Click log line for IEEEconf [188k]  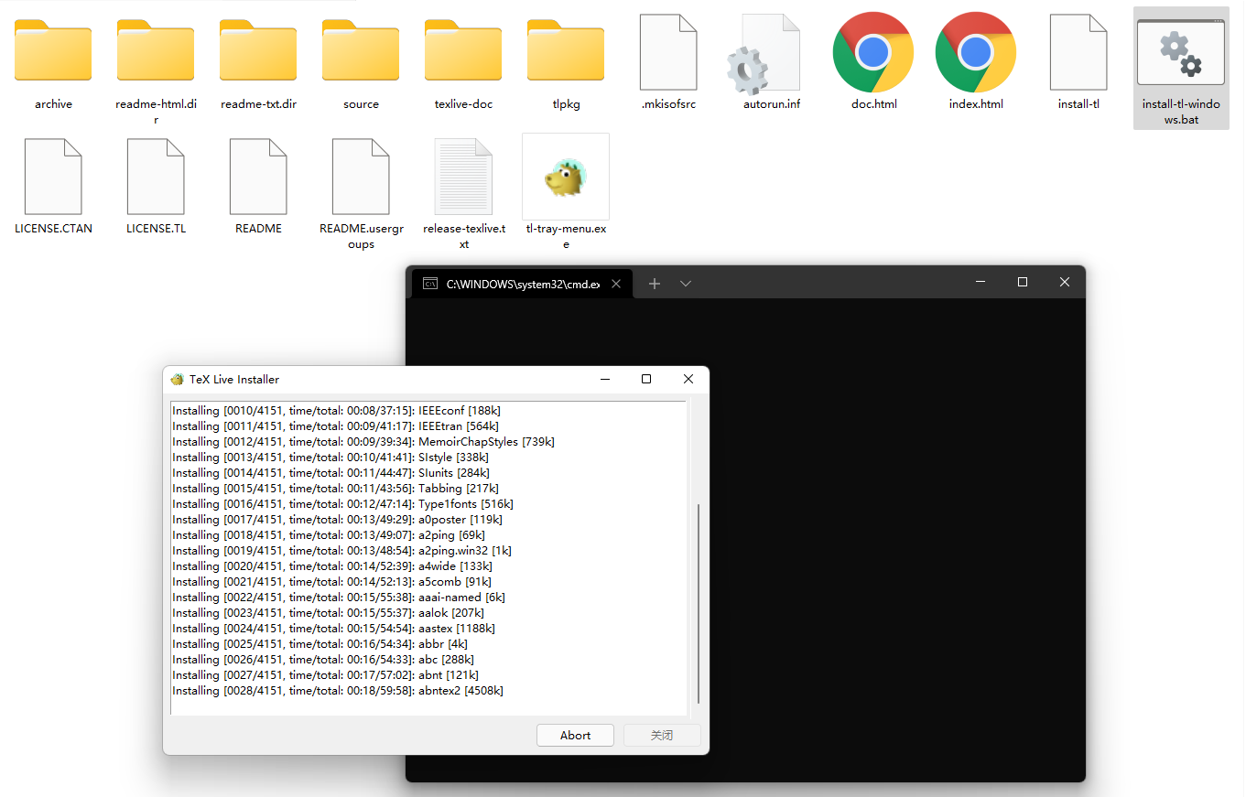(337, 410)
